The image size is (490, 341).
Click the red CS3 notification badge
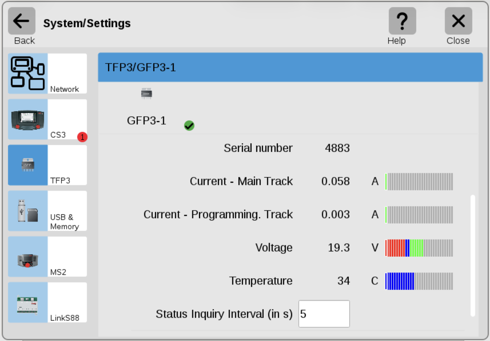82,137
